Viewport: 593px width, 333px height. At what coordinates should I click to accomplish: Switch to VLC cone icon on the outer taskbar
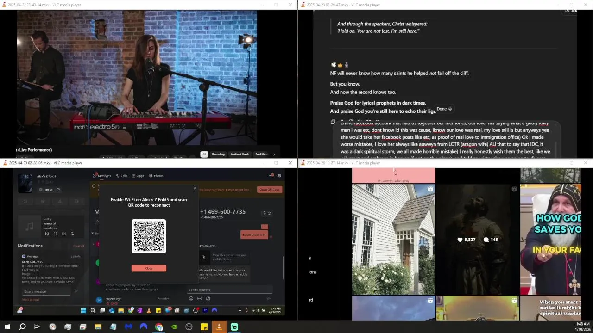pyautogui.click(x=219, y=327)
